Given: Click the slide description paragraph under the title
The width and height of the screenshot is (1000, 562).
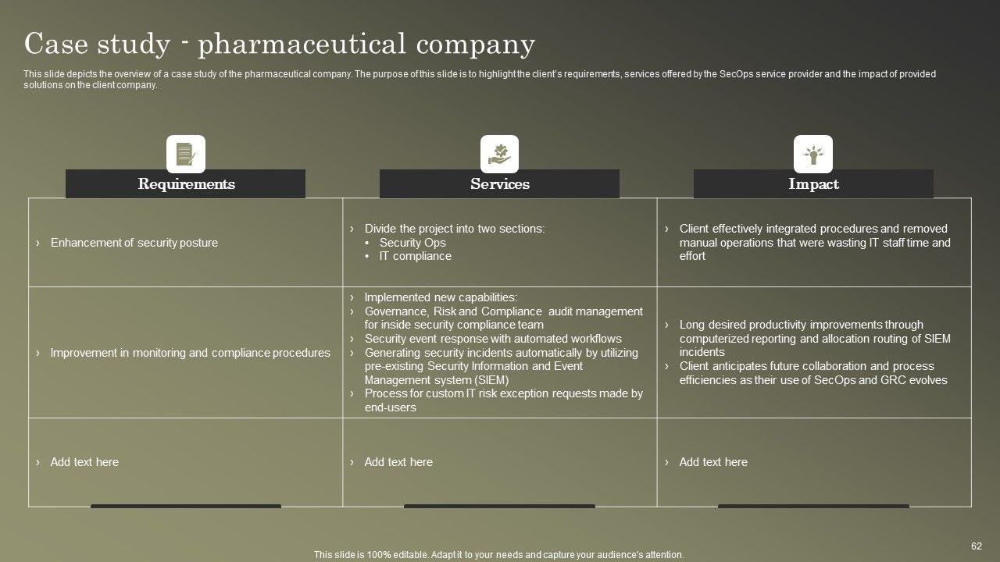Looking at the screenshot, I should (x=480, y=80).
